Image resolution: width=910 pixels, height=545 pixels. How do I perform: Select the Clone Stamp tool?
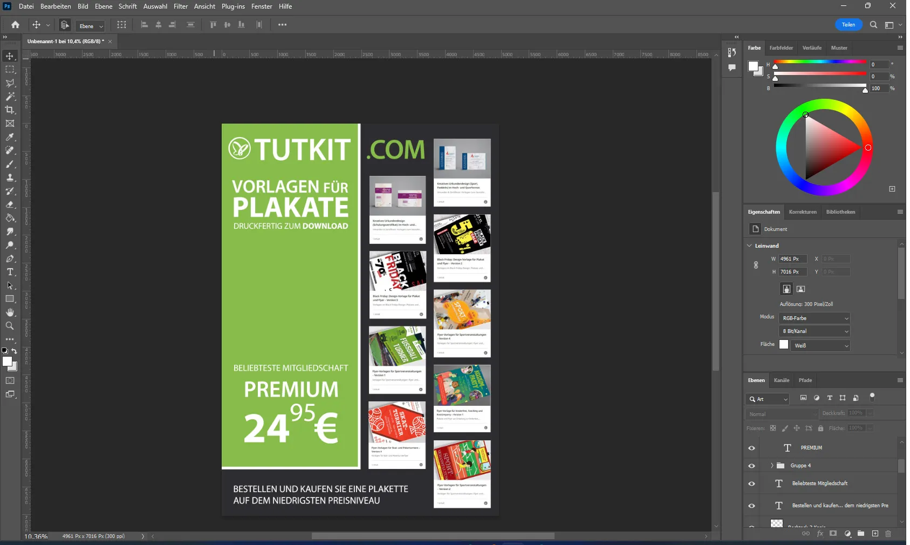coord(10,178)
